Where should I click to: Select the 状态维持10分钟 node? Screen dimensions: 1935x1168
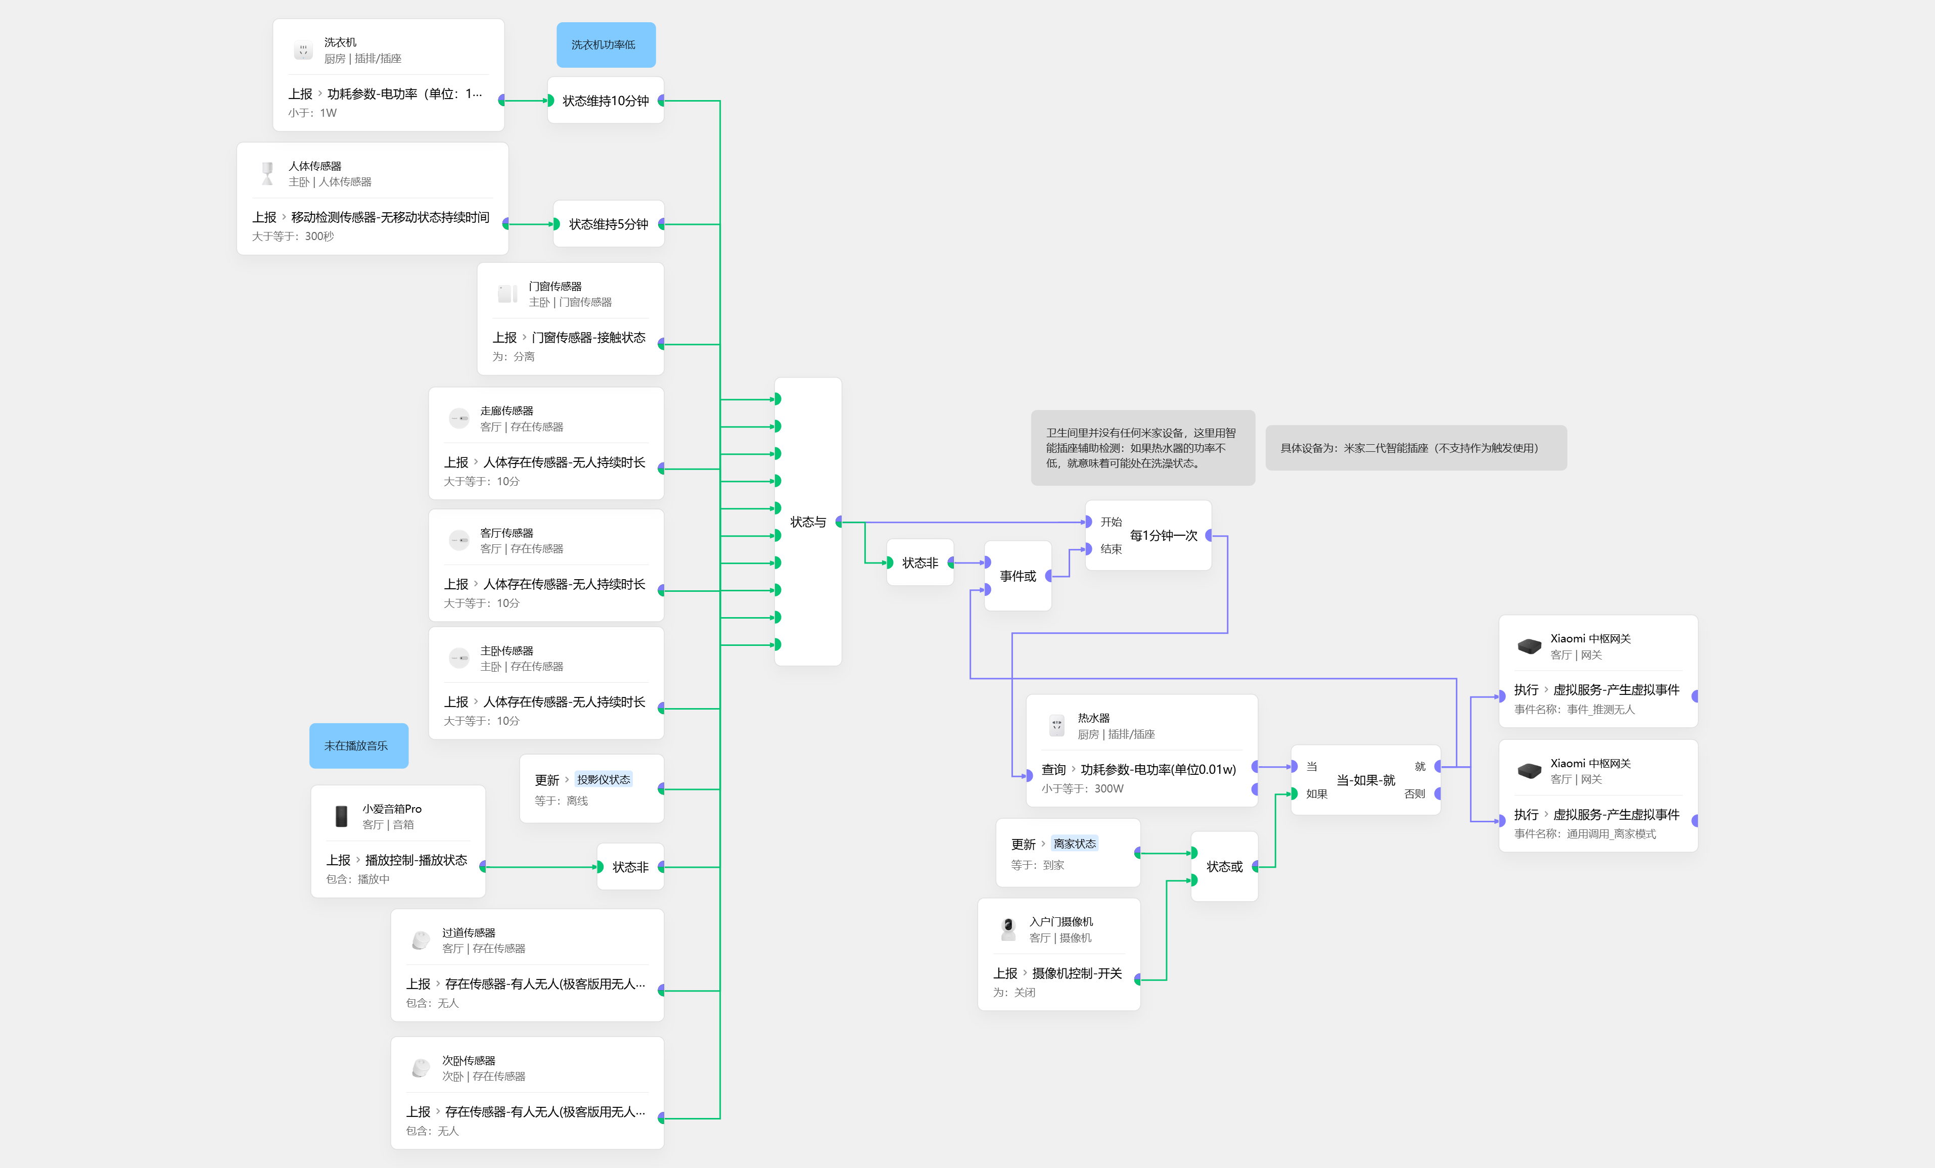coord(605,101)
